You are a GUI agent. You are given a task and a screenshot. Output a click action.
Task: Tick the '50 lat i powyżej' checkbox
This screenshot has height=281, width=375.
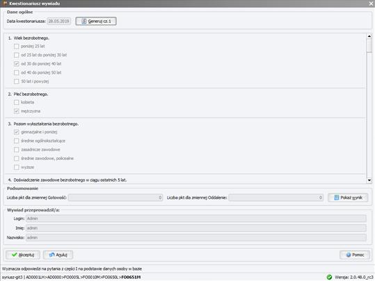16,81
